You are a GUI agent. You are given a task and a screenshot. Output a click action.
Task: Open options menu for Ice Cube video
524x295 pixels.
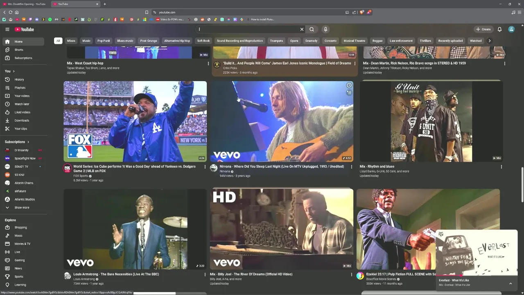pos(205,167)
